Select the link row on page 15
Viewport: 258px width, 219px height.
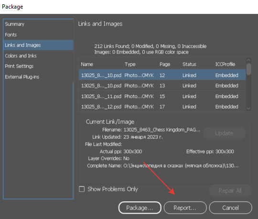(x=162, y=96)
